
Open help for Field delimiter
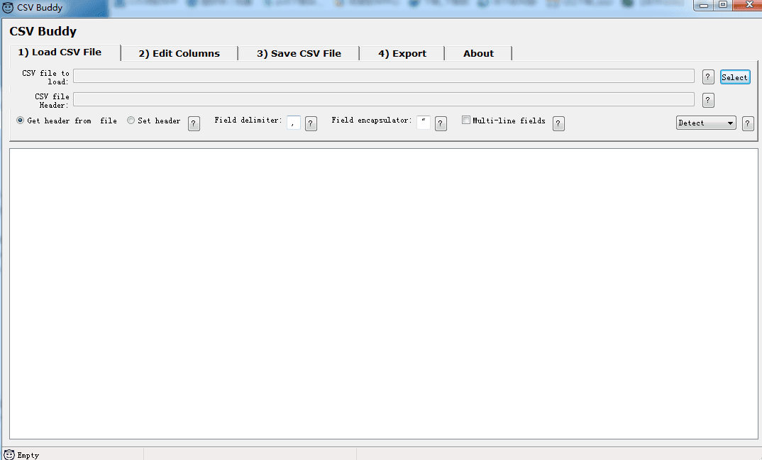point(311,123)
